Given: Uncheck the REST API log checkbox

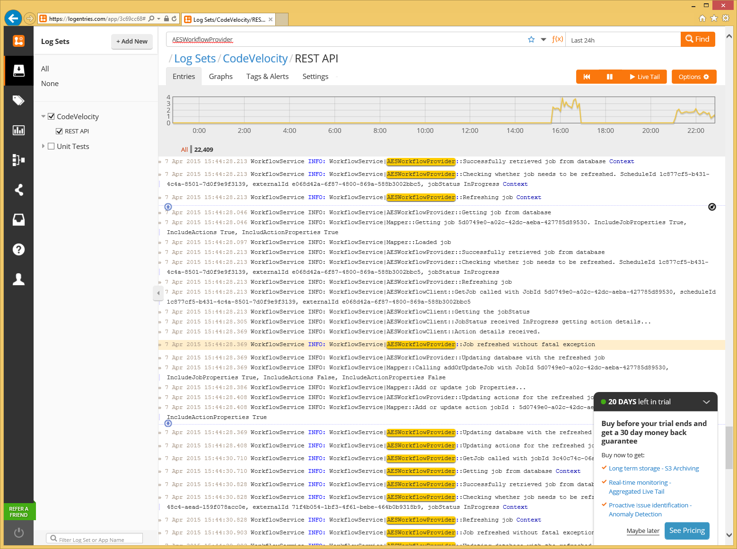Looking at the screenshot, I should click(x=59, y=131).
